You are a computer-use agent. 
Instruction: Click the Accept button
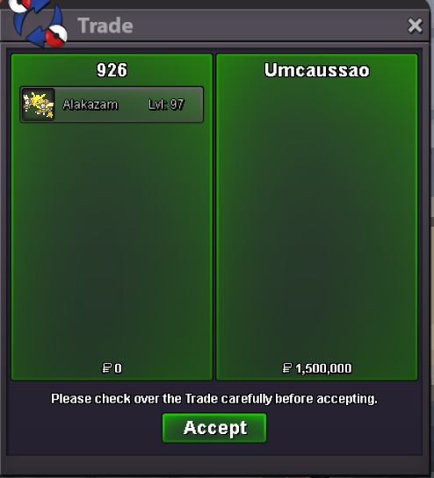pos(214,428)
